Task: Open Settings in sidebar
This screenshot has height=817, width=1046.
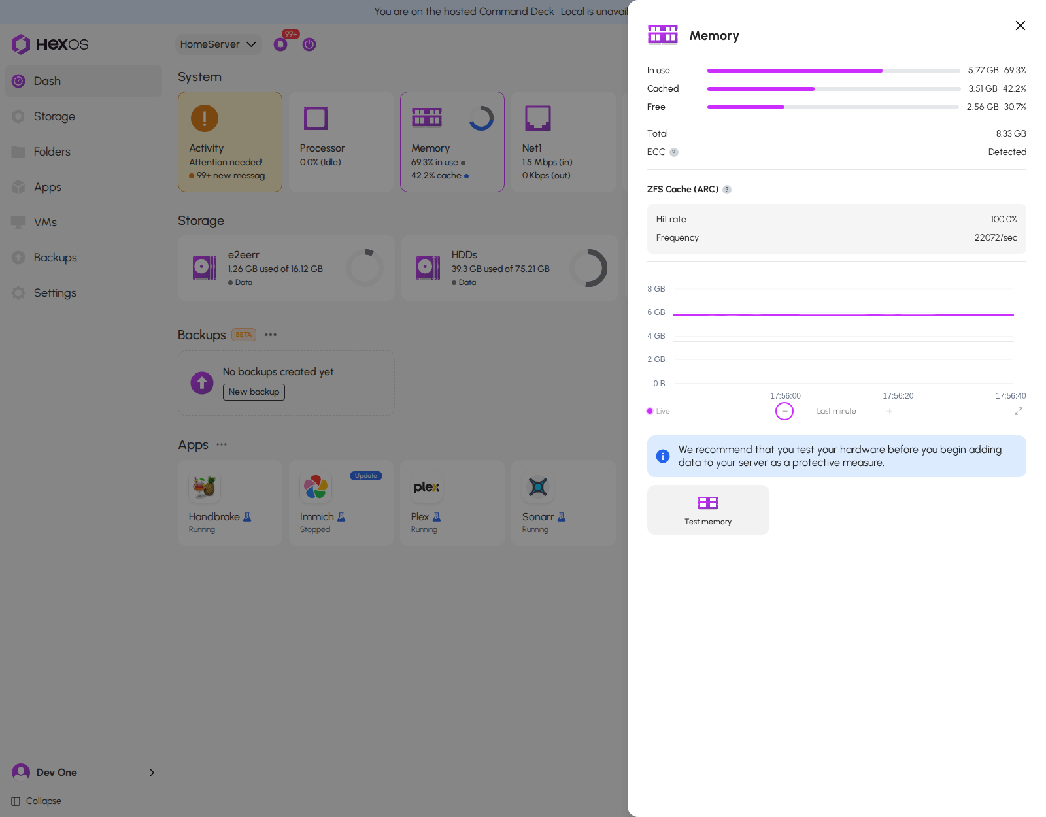Action: point(84,293)
